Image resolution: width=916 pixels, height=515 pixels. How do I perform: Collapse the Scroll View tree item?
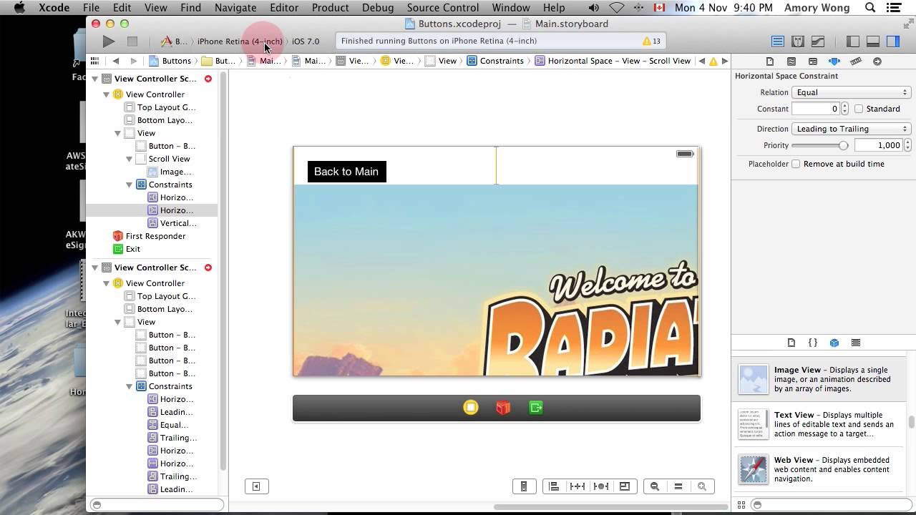[x=130, y=159]
